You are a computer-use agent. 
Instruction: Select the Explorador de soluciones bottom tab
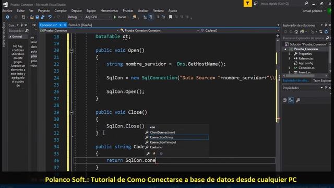296,80
